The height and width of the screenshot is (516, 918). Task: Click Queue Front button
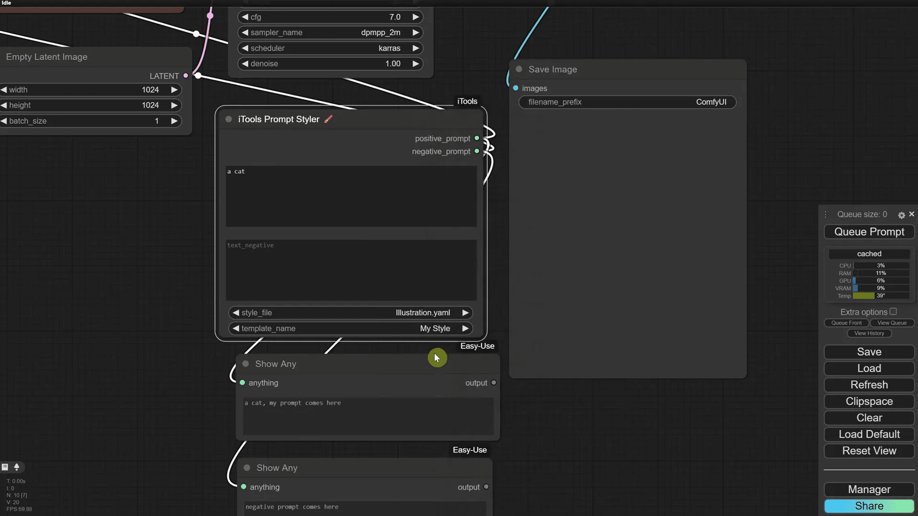click(846, 323)
